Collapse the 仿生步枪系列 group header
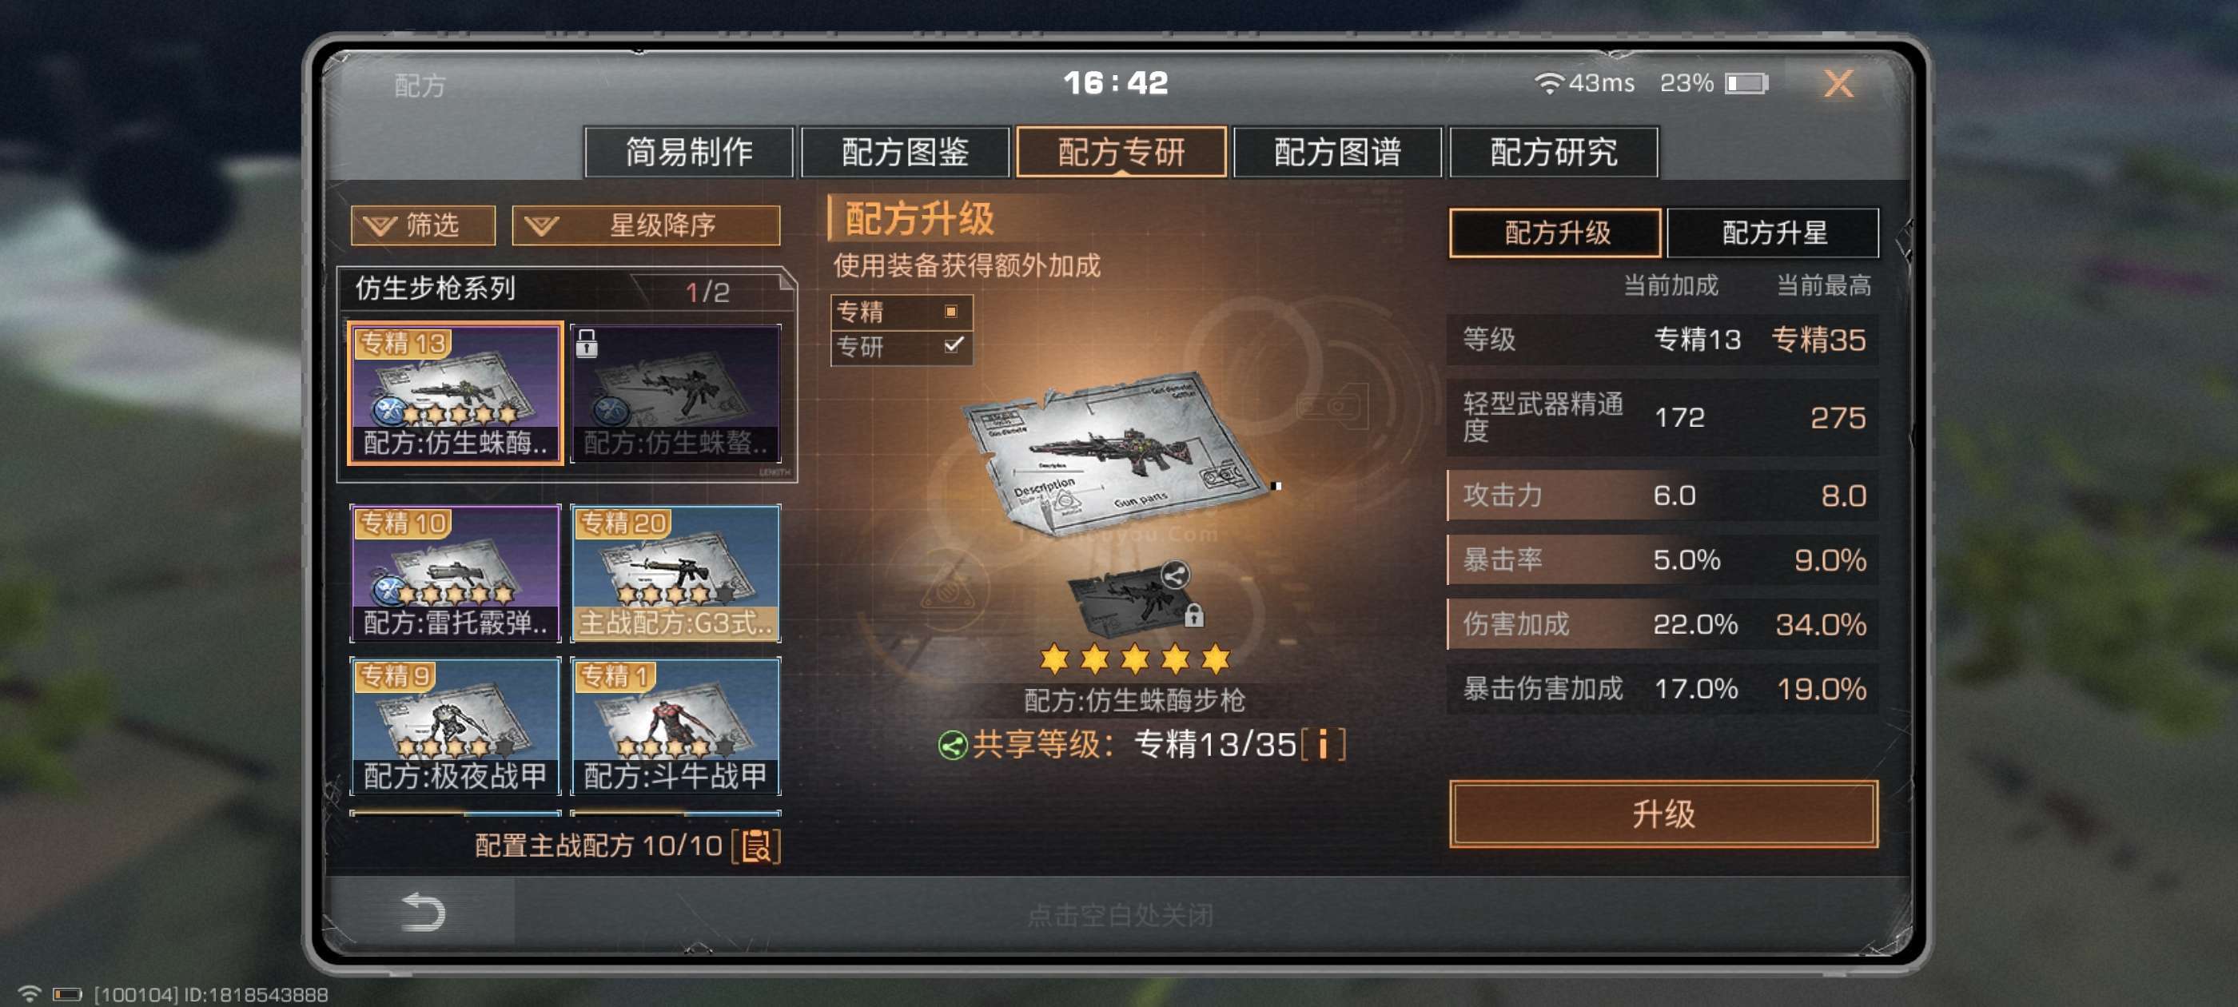Screen dimensions: 2238x1007 (567, 289)
